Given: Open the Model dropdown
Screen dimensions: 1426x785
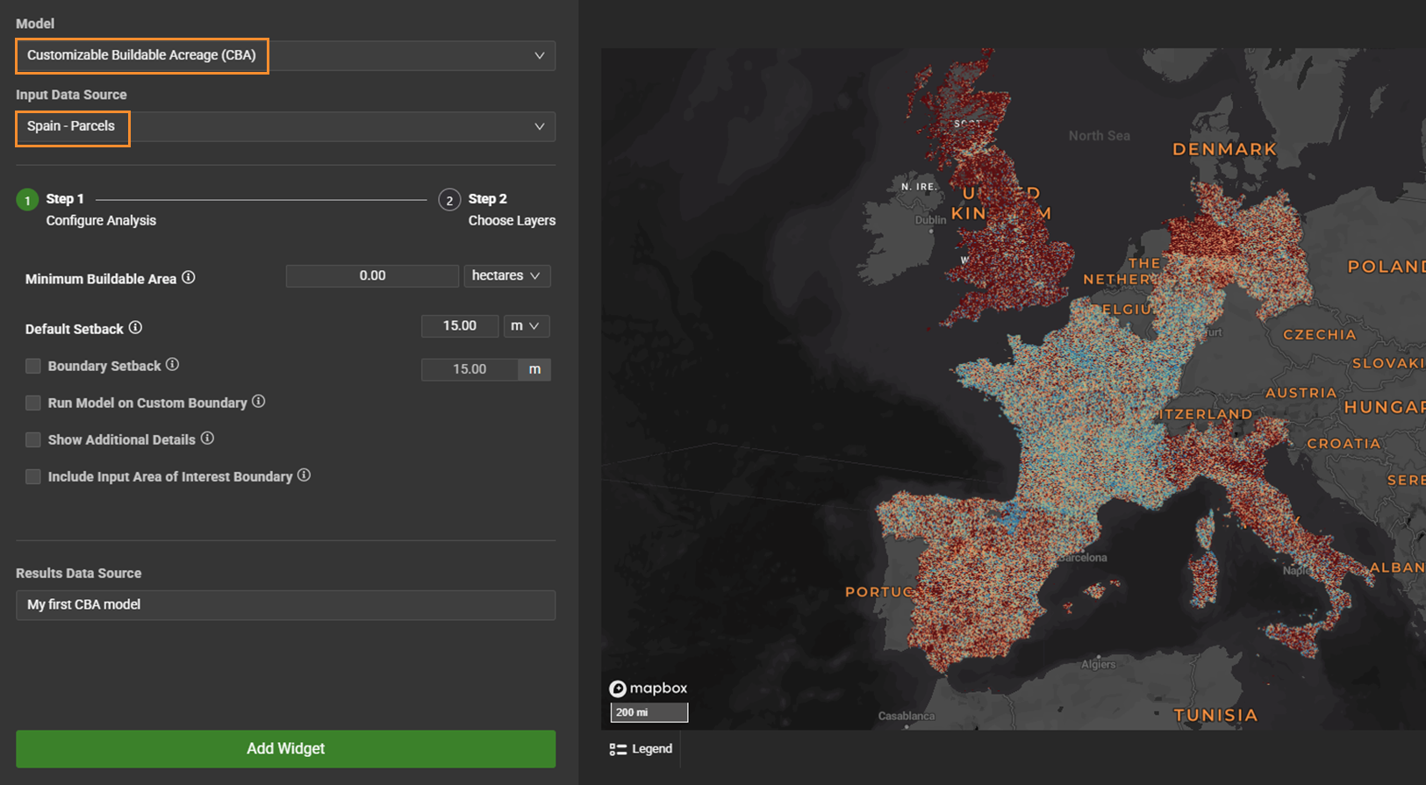Looking at the screenshot, I should [x=285, y=55].
